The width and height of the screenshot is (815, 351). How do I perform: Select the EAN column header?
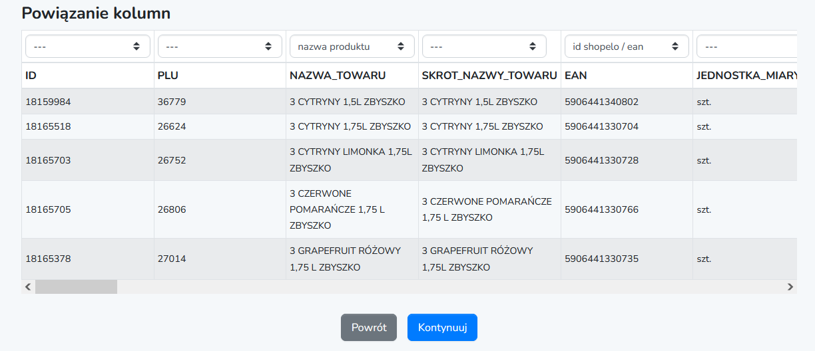[576, 76]
